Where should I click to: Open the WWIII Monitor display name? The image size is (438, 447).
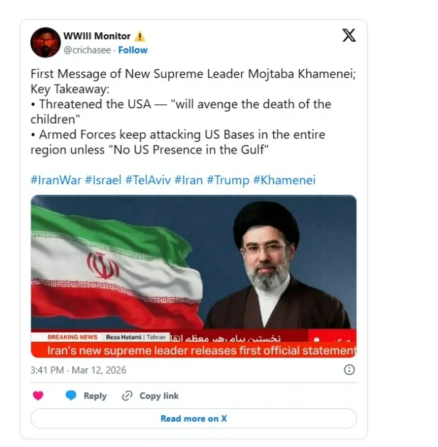(97, 36)
